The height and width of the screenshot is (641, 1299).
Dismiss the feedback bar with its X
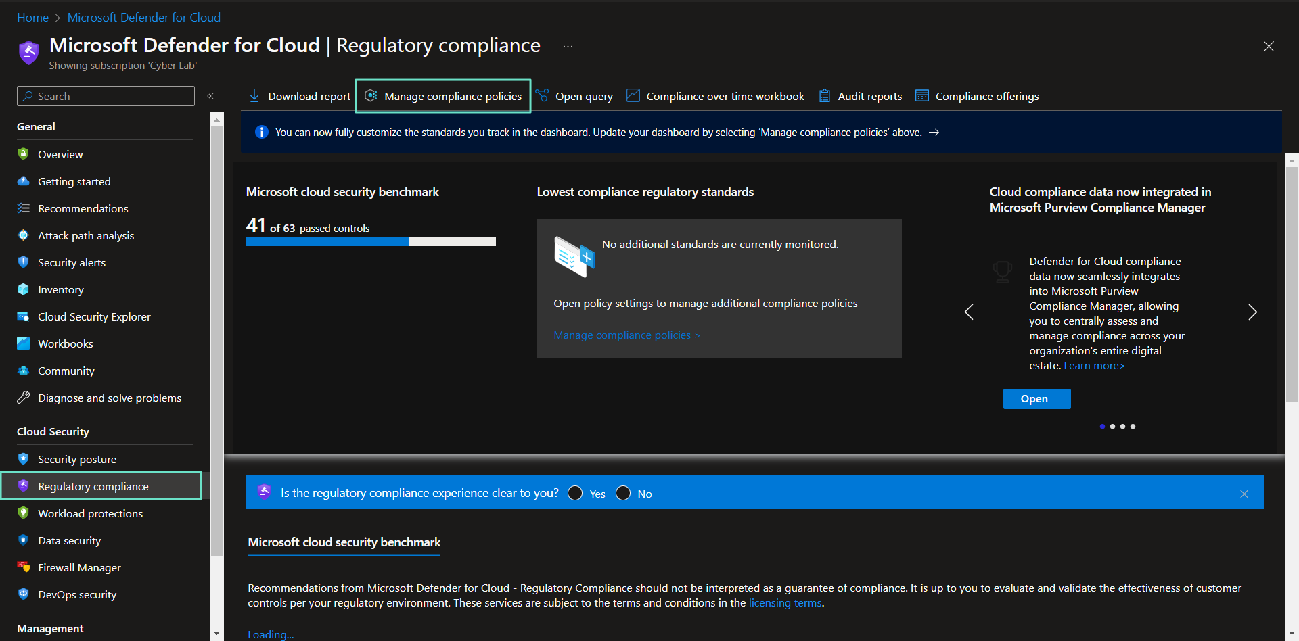[x=1244, y=494]
